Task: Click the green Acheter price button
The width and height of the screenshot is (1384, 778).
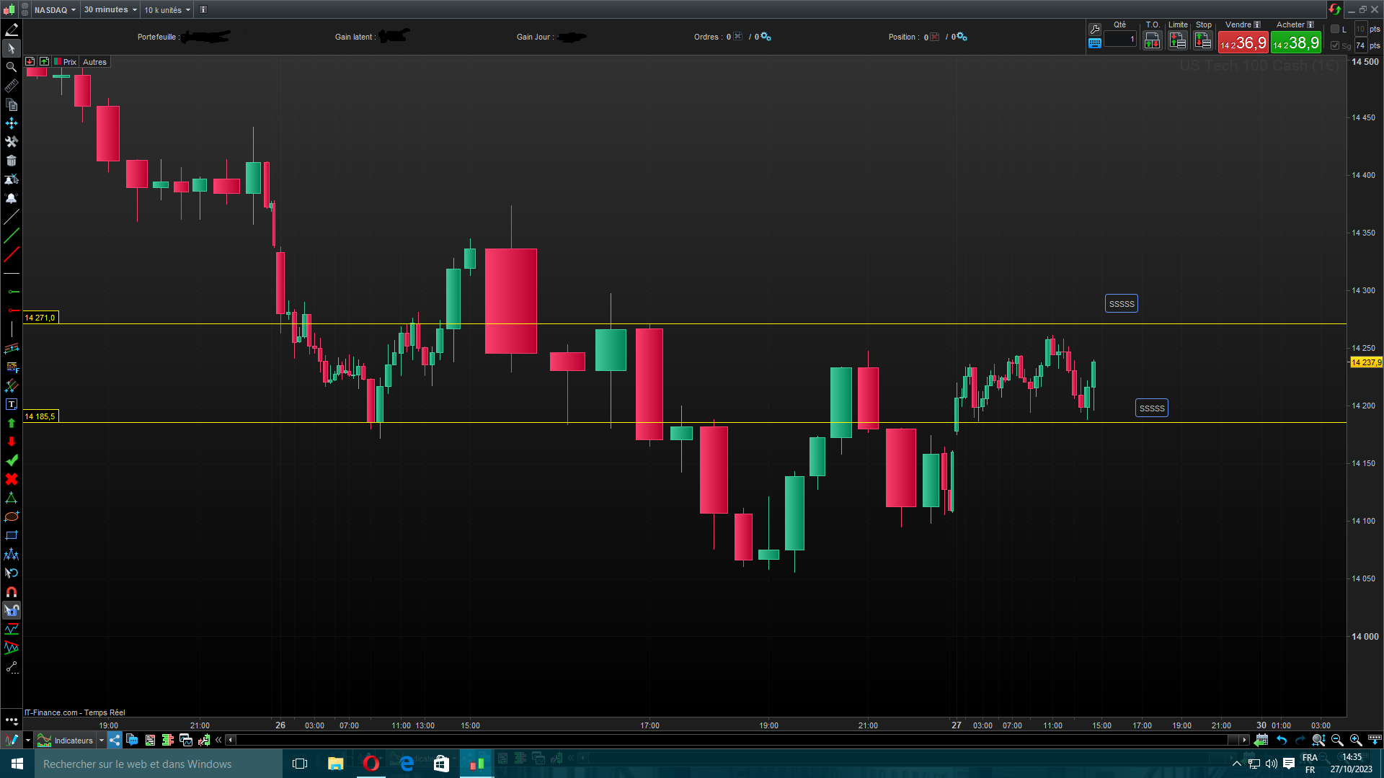Action: [x=1295, y=43]
